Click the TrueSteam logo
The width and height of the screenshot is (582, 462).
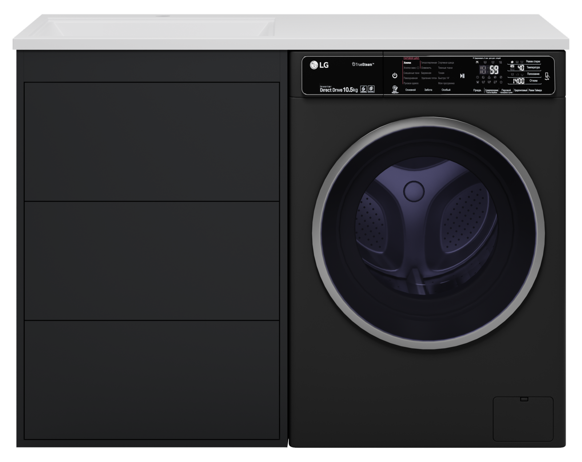pos(363,64)
